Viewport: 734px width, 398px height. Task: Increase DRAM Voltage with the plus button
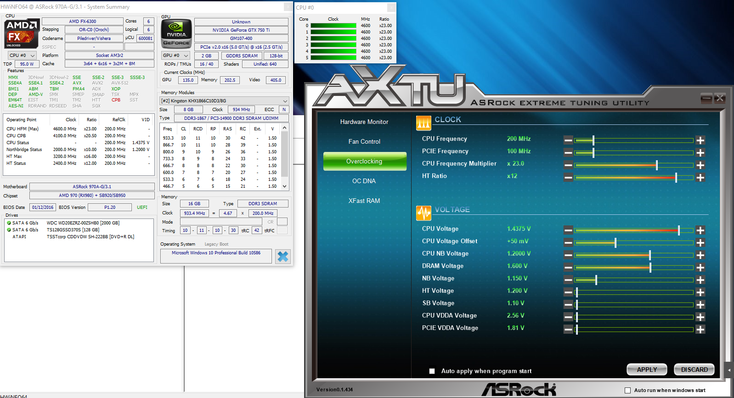[700, 267]
